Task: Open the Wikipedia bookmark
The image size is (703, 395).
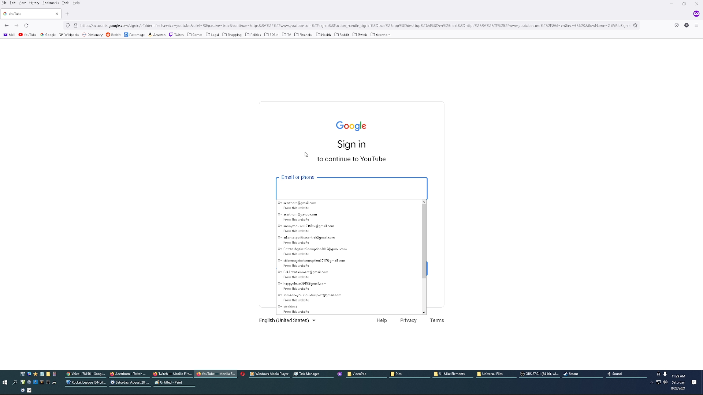Action: 69,35
